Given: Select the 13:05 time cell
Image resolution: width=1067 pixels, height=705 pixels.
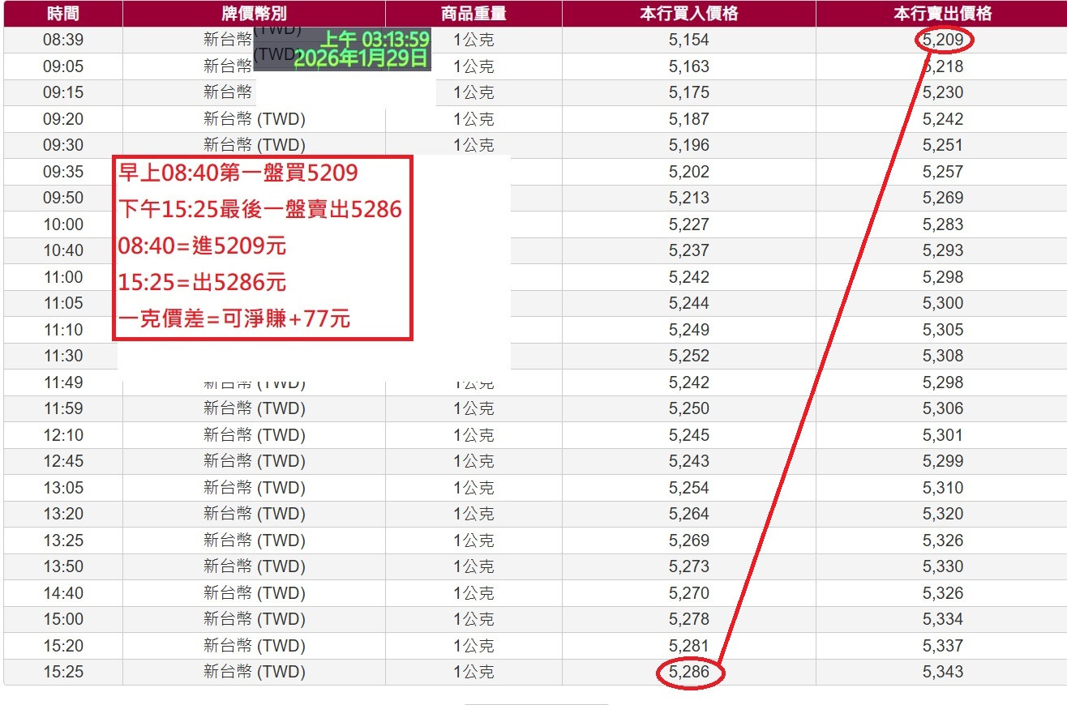Looking at the screenshot, I should click(63, 488).
